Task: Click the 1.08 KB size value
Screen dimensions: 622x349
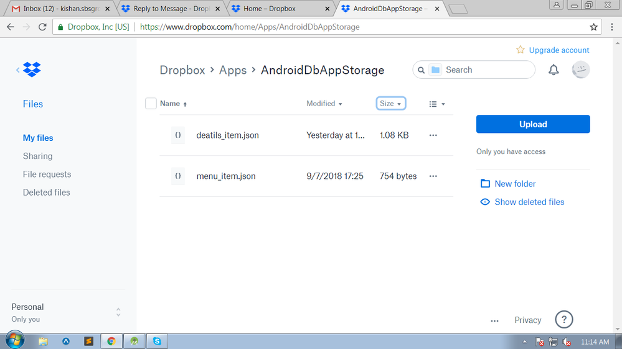Action: 394,135
